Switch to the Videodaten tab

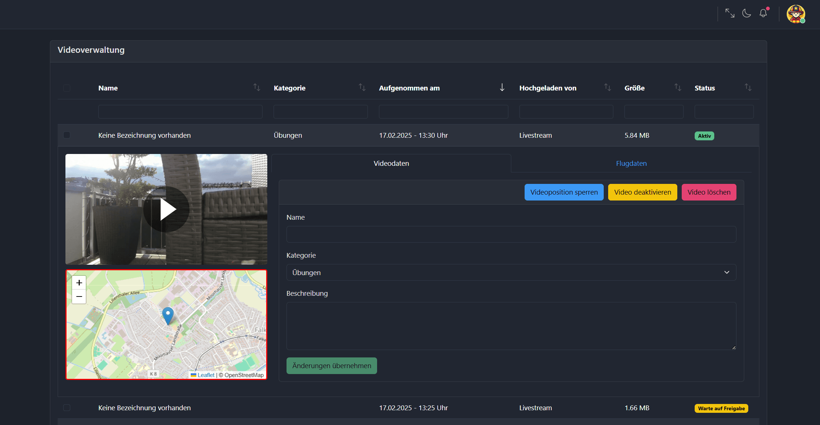click(x=391, y=163)
